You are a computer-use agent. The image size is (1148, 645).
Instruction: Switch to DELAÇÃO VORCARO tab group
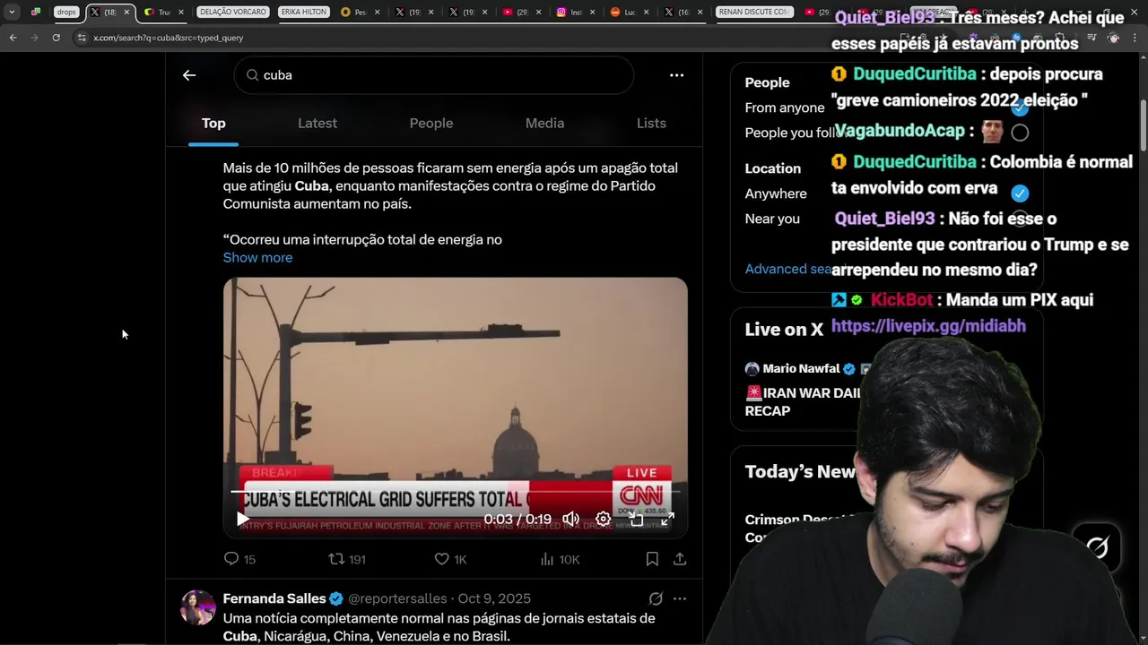tap(232, 12)
